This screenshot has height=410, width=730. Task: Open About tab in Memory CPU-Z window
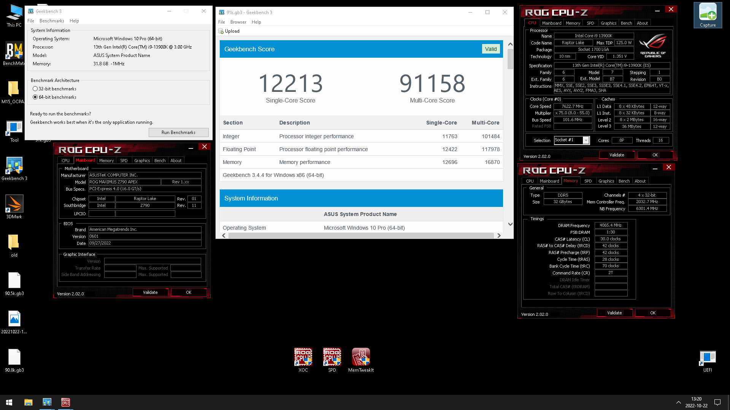point(640,181)
